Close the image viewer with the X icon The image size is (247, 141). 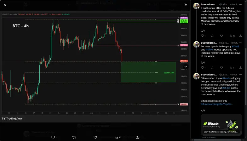tap(5, 5)
